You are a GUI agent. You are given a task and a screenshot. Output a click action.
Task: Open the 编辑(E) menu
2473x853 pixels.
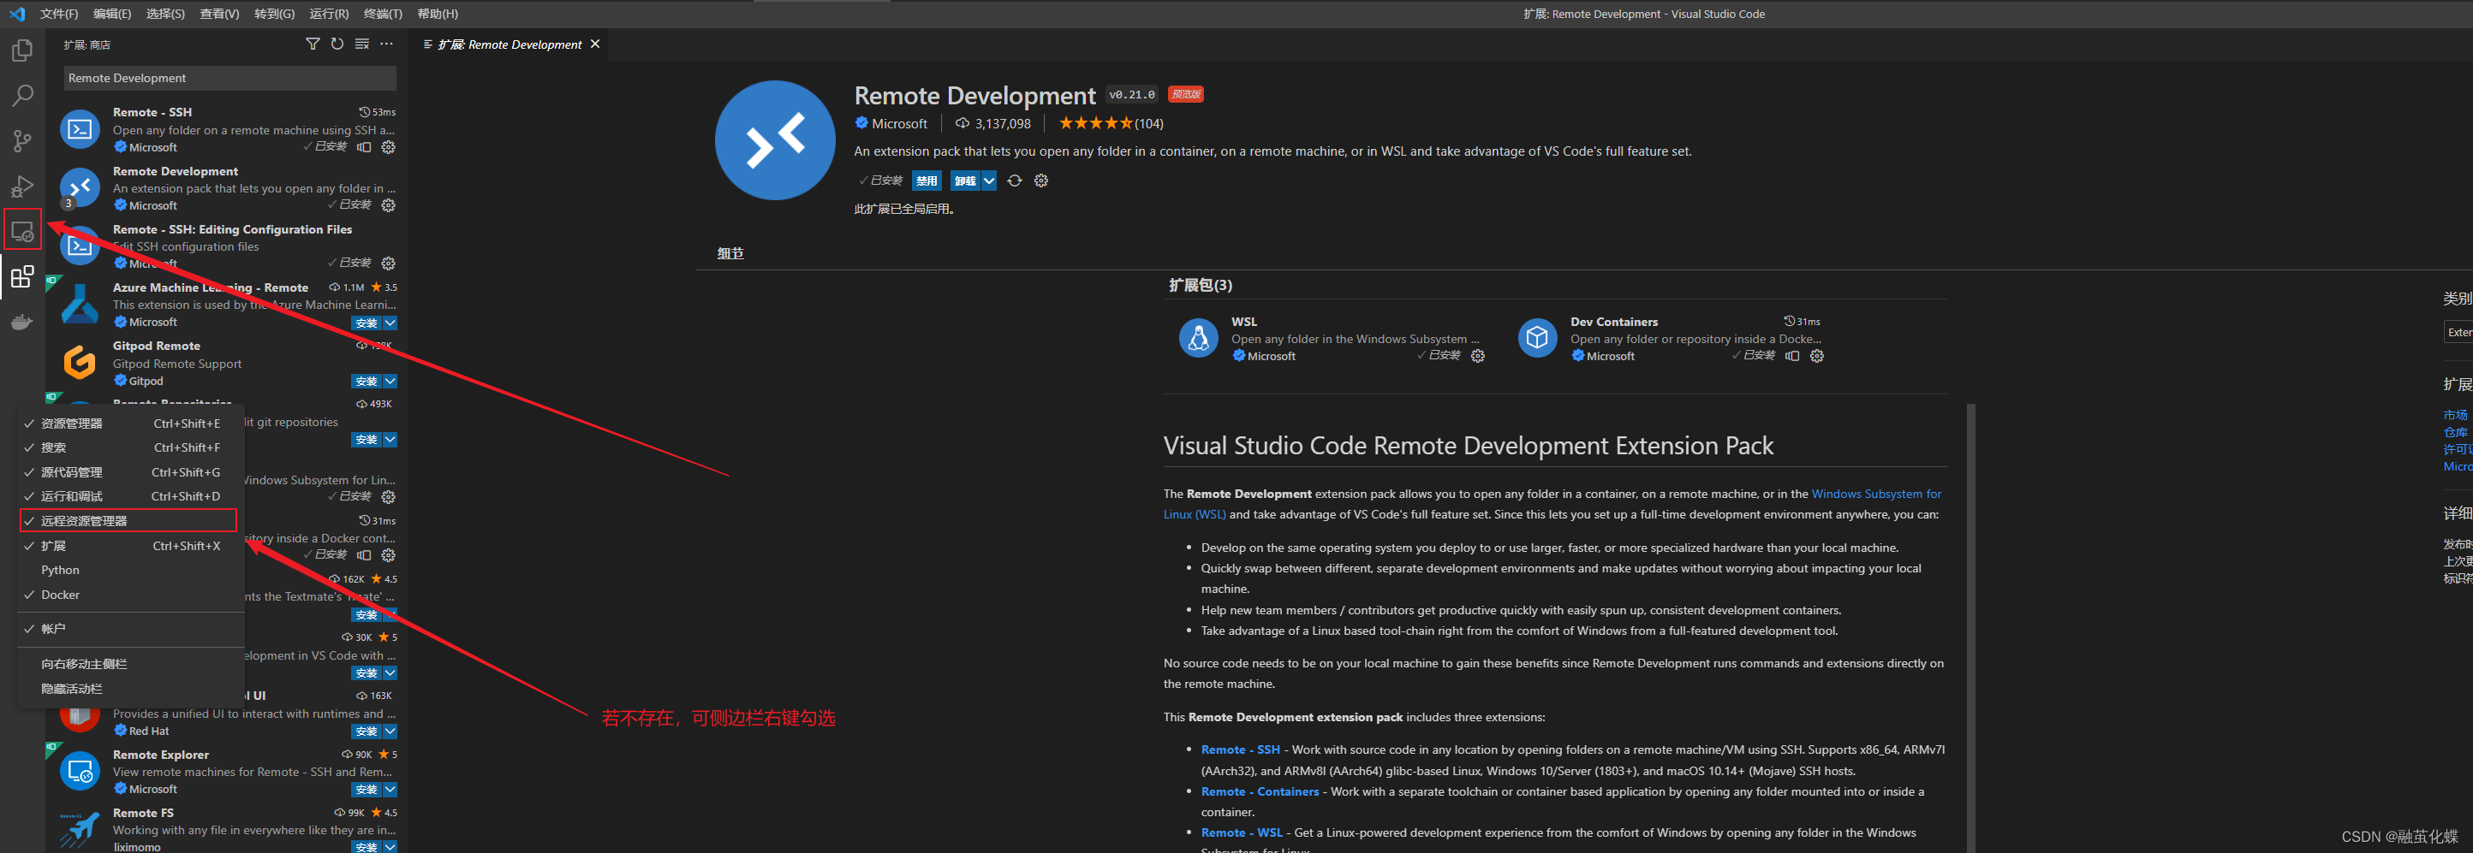click(112, 14)
